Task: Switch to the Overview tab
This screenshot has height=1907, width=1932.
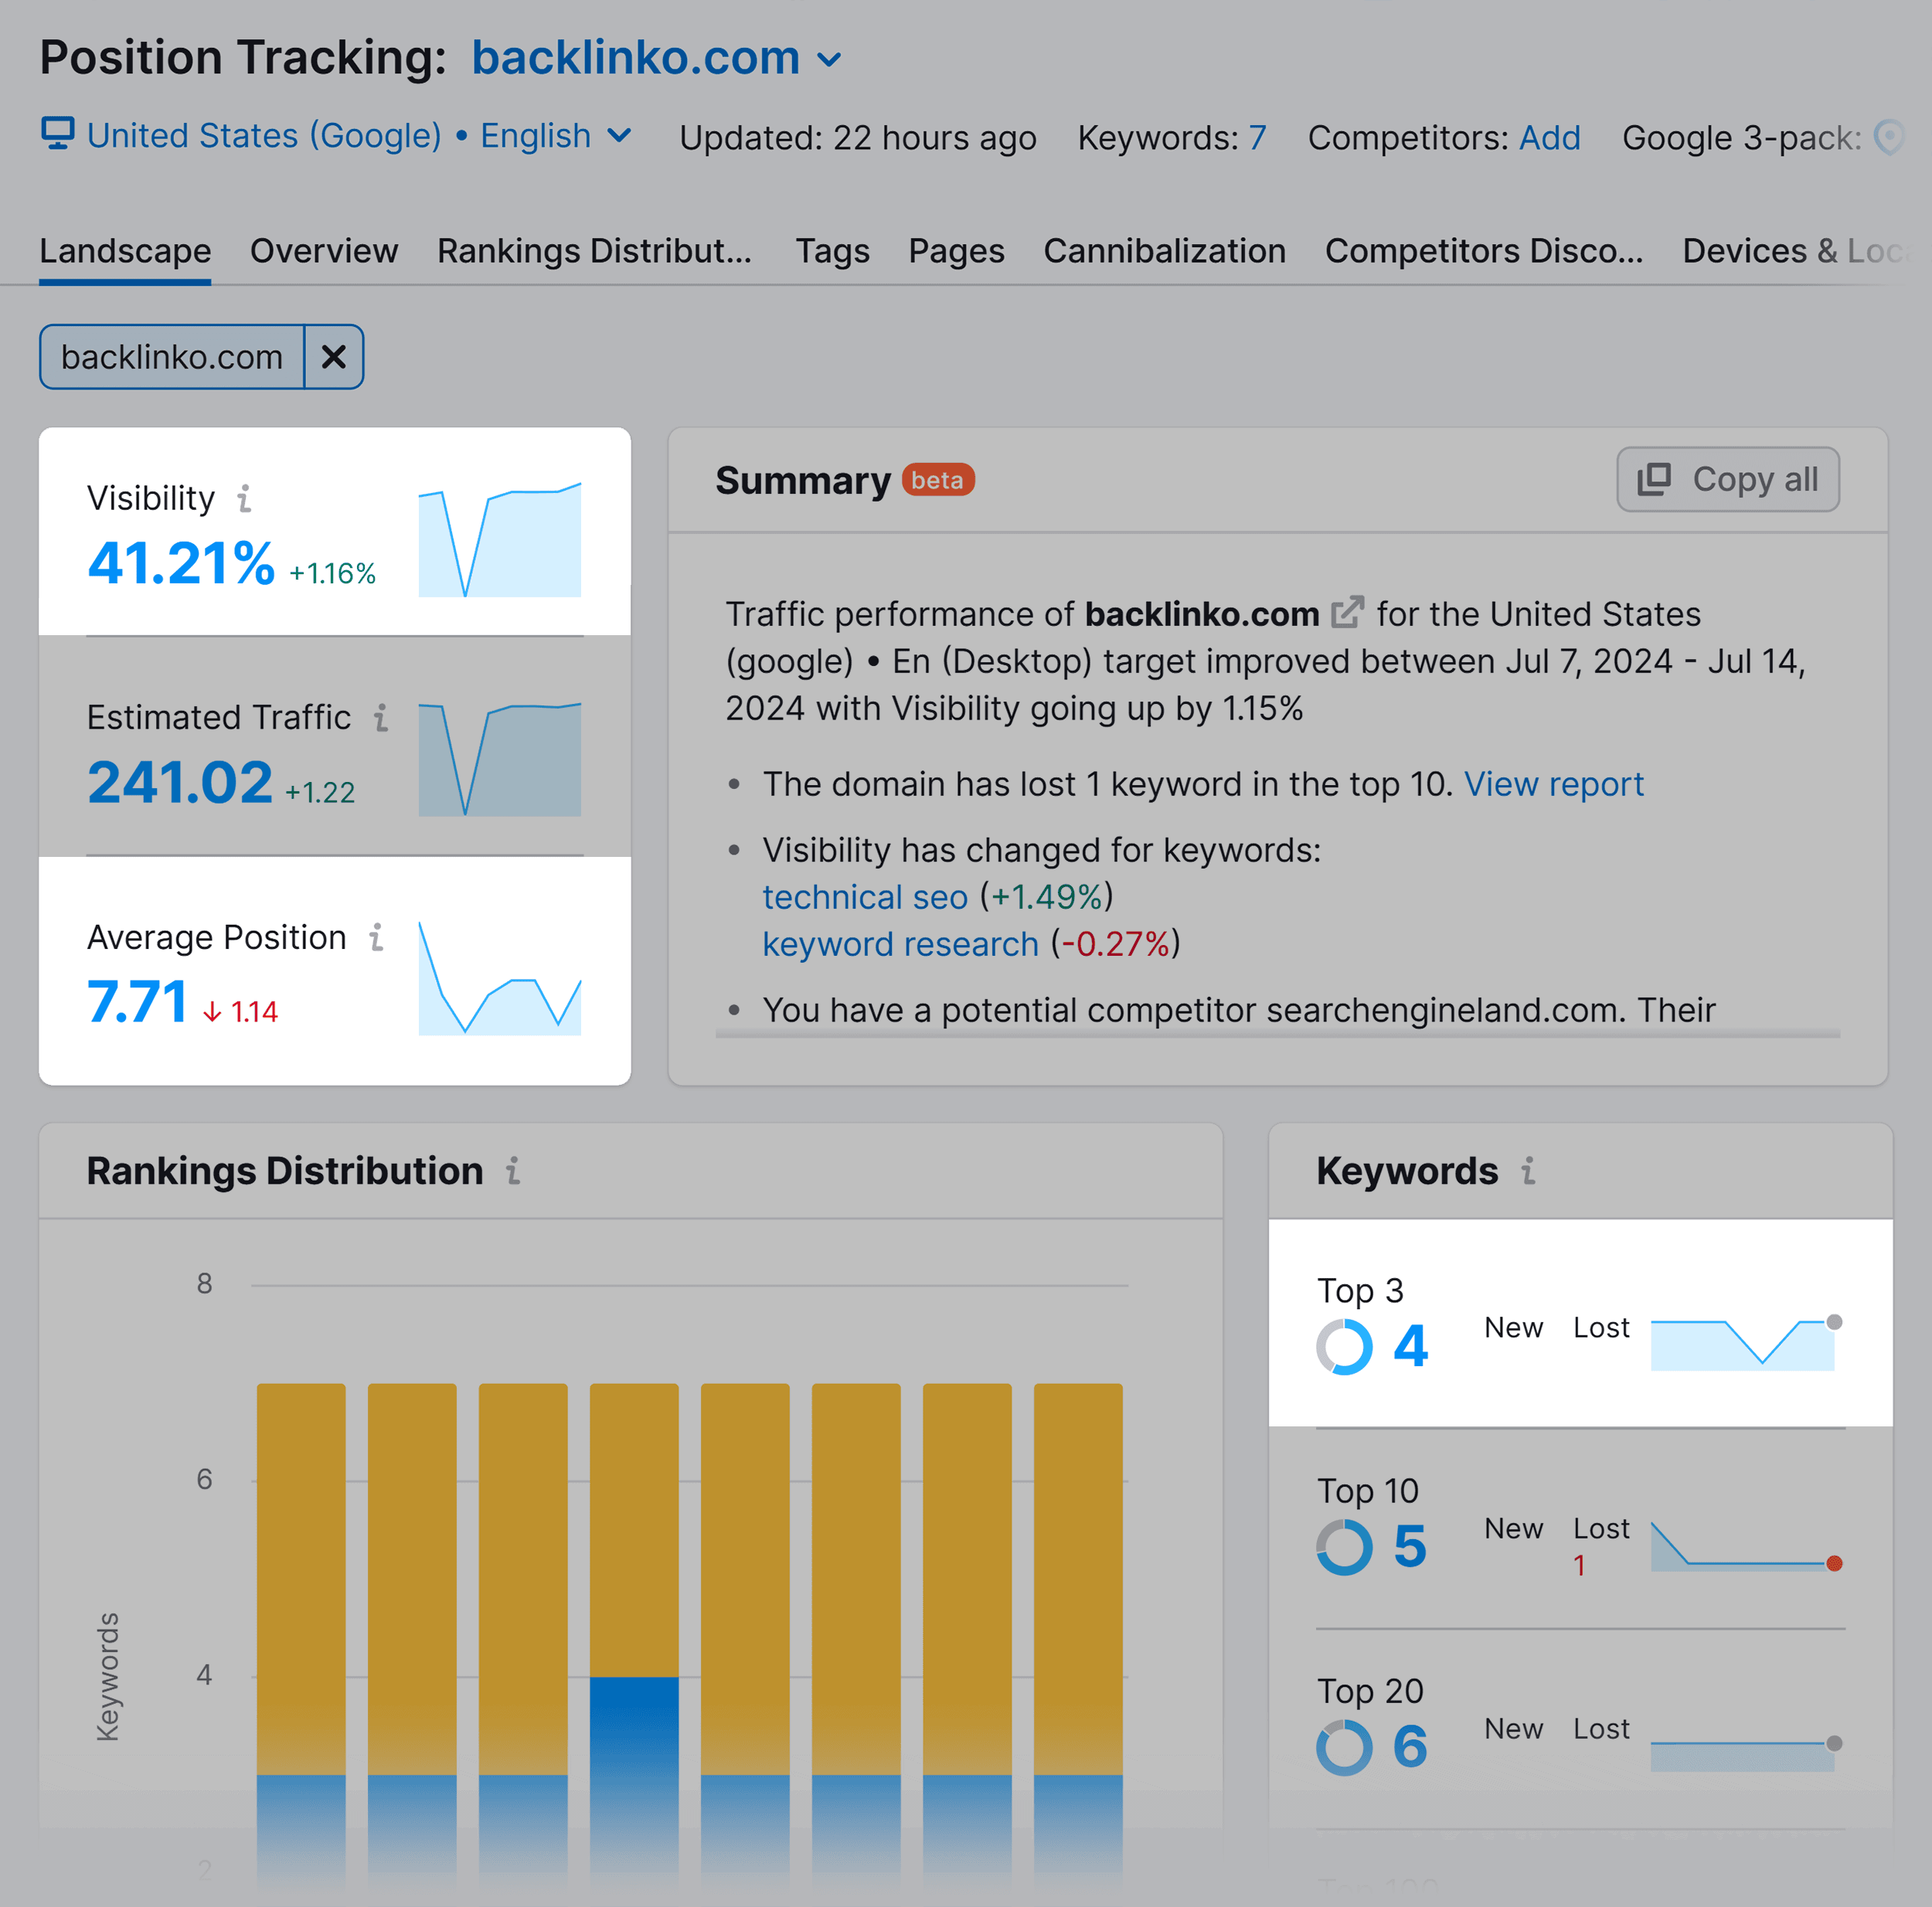Action: pos(324,250)
